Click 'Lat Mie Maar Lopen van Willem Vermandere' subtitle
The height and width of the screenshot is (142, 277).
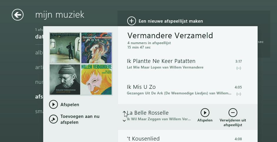point(165,67)
